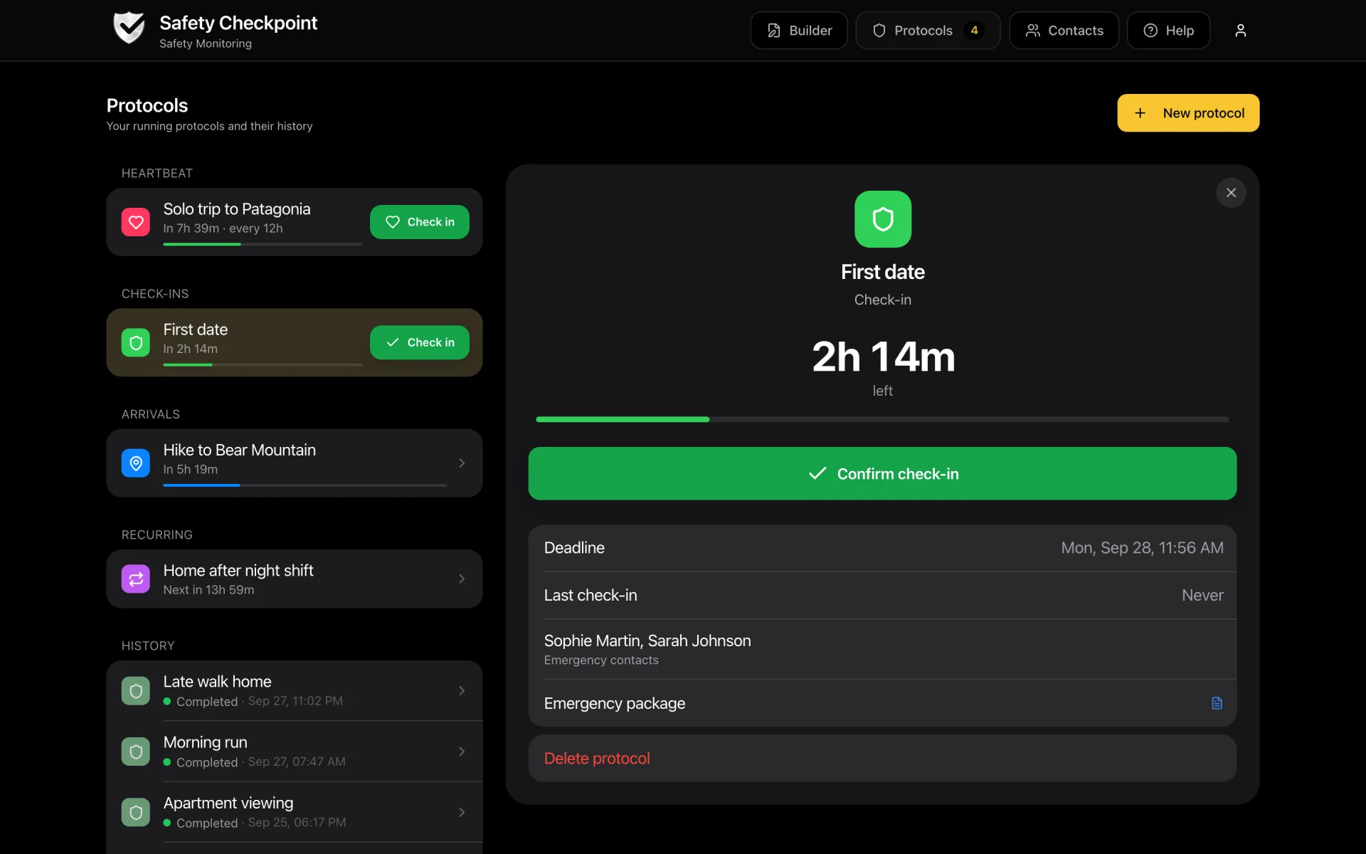Click the 2h 14m countdown text
The height and width of the screenshot is (854, 1366).
(883, 357)
